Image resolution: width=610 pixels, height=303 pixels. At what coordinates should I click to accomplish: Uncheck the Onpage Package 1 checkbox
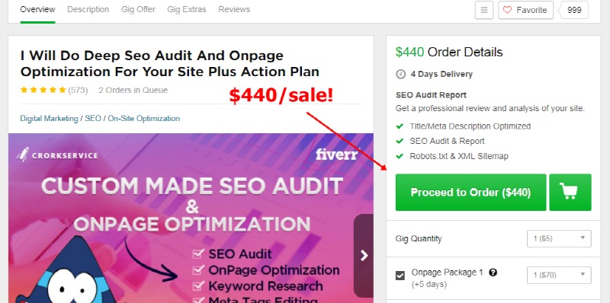tap(400, 276)
